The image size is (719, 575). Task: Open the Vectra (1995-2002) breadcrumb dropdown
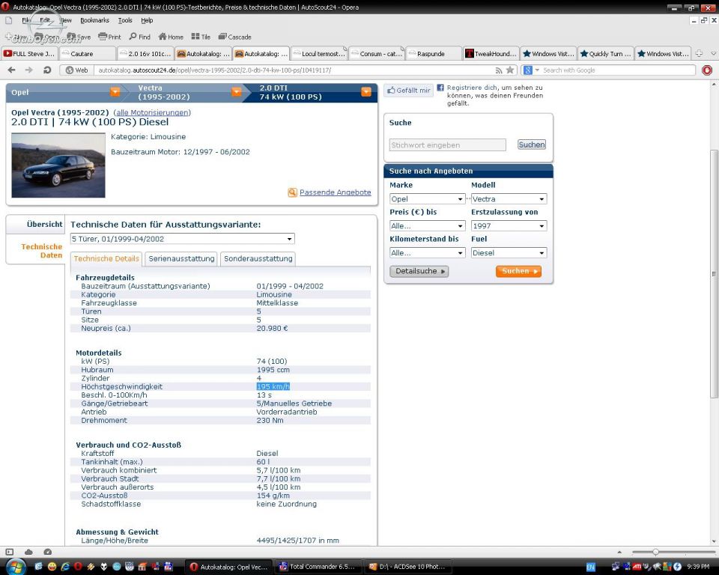pos(236,92)
